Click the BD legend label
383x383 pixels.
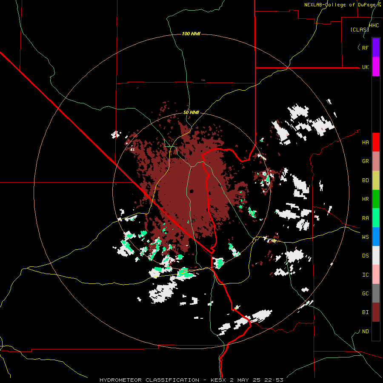click(x=366, y=180)
